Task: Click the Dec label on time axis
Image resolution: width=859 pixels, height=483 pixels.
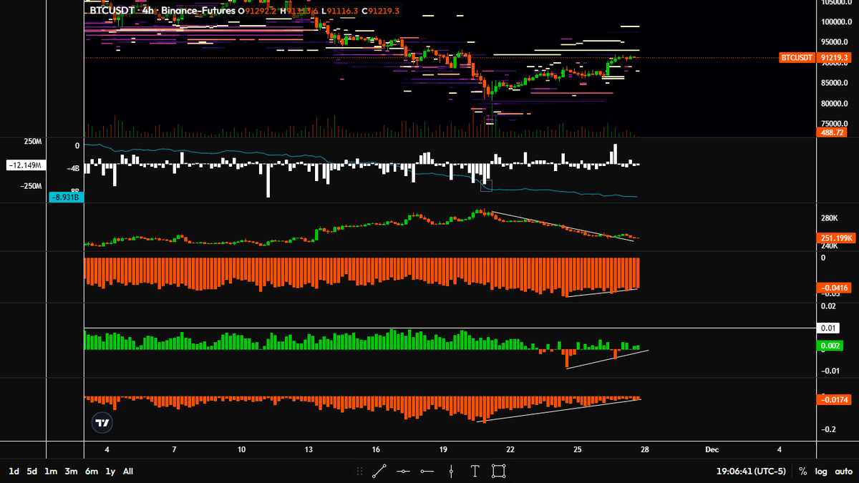Action: [x=712, y=449]
